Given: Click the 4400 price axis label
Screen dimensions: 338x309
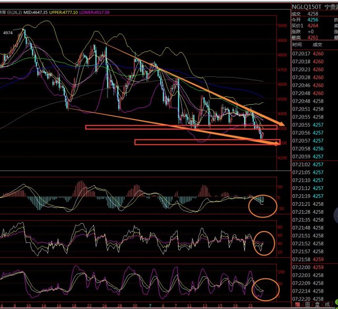Looking at the screenshot, I should point(283,114).
